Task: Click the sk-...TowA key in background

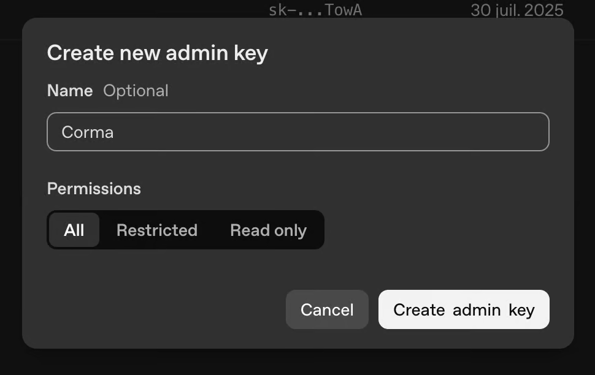Action: point(315,10)
